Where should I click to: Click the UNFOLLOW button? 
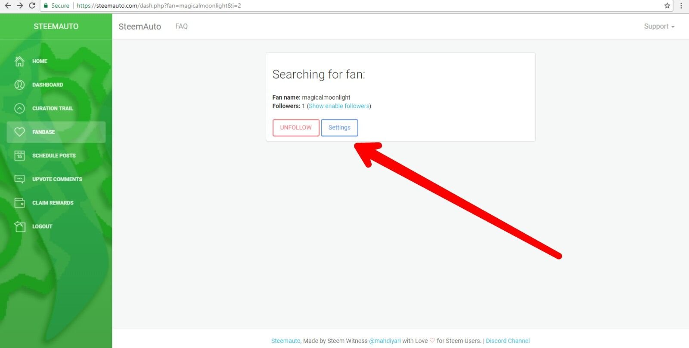pos(296,128)
